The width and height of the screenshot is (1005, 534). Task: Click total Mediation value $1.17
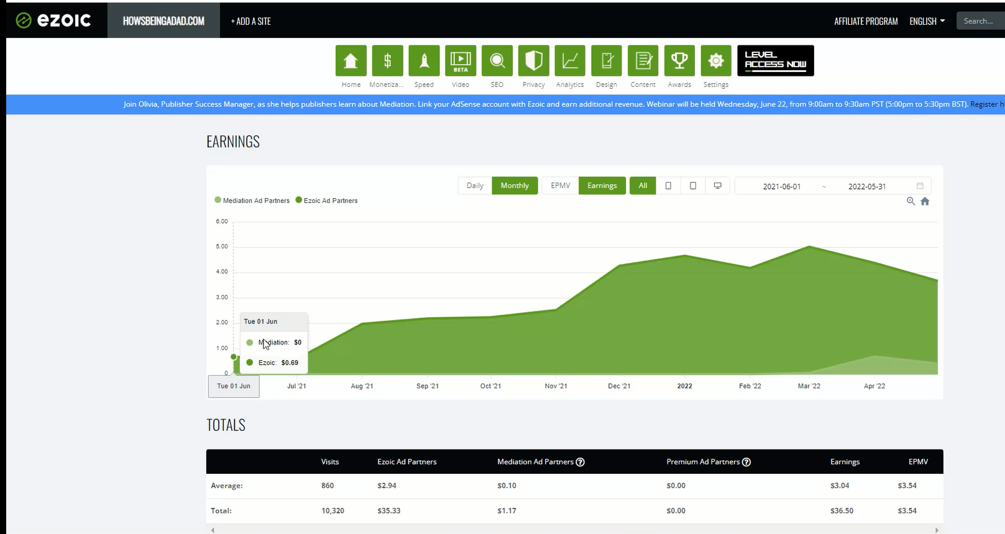click(507, 511)
